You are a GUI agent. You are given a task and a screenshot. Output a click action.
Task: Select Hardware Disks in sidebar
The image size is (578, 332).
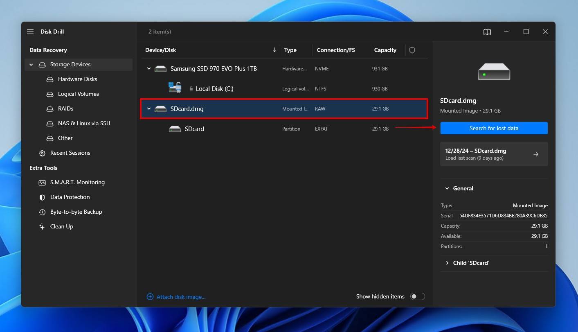[x=77, y=79]
